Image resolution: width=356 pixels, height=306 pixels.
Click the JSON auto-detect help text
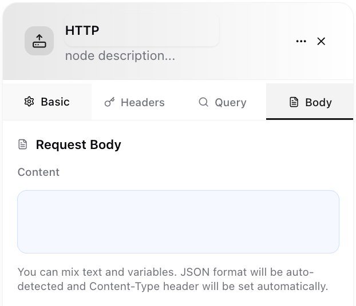173,279
